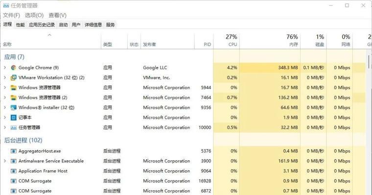Click the VMware, Inc. publisher cell

[156, 78]
